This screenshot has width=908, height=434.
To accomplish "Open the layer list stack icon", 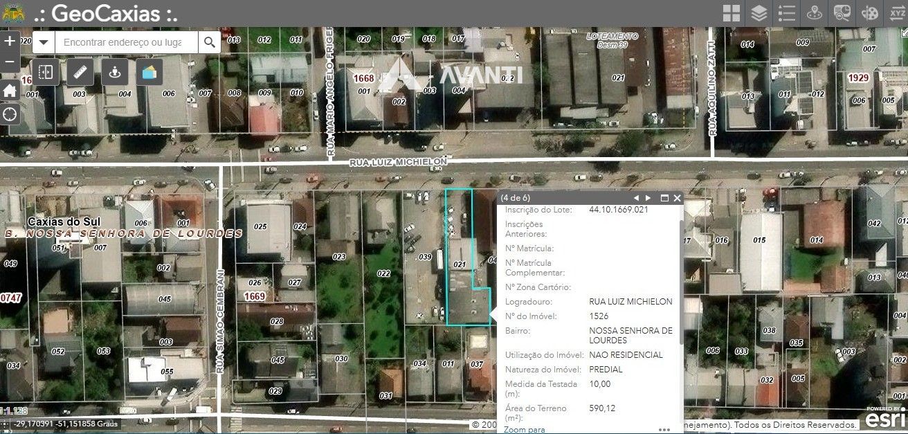I will [759, 13].
